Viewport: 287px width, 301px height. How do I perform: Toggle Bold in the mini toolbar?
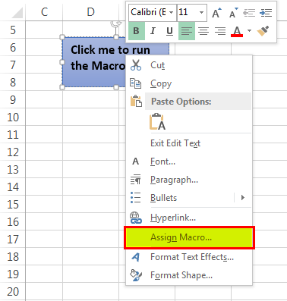click(x=137, y=31)
